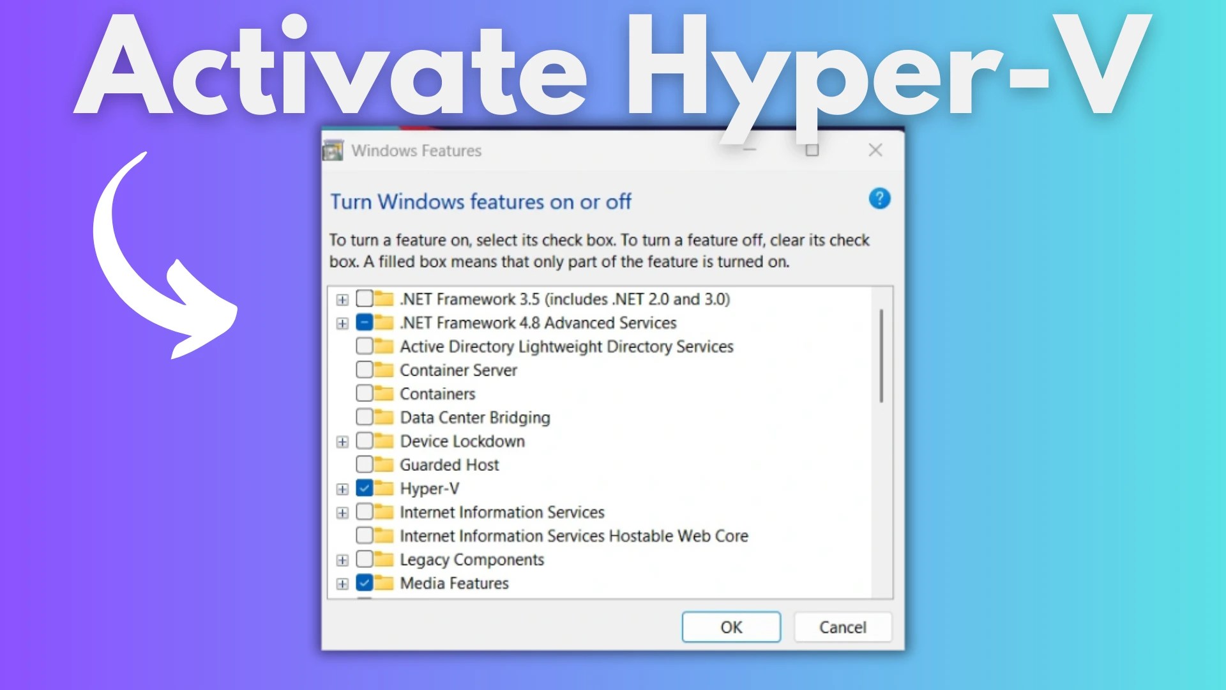This screenshot has height=690, width=1226.
Task: Click the Data Center Bridging folder icon
Action: [x=384, y=417]
